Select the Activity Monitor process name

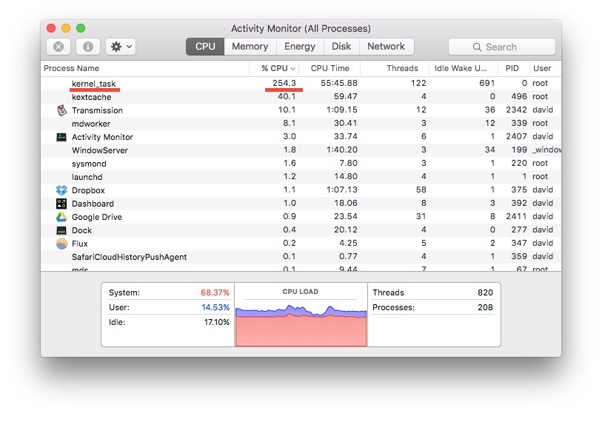102,137
